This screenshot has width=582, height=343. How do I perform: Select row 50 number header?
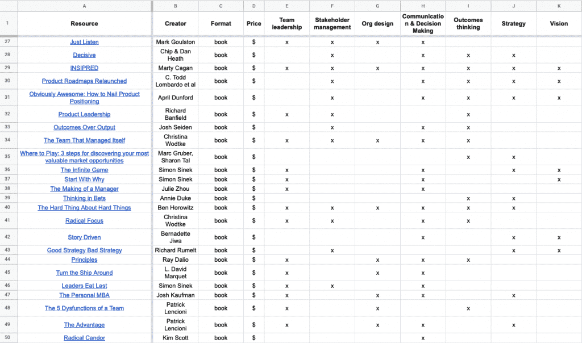coord(9,338)
